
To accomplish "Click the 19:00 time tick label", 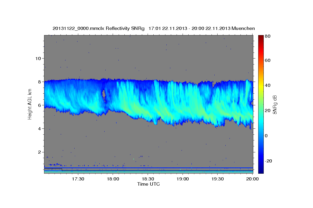I will click(183, 179).
